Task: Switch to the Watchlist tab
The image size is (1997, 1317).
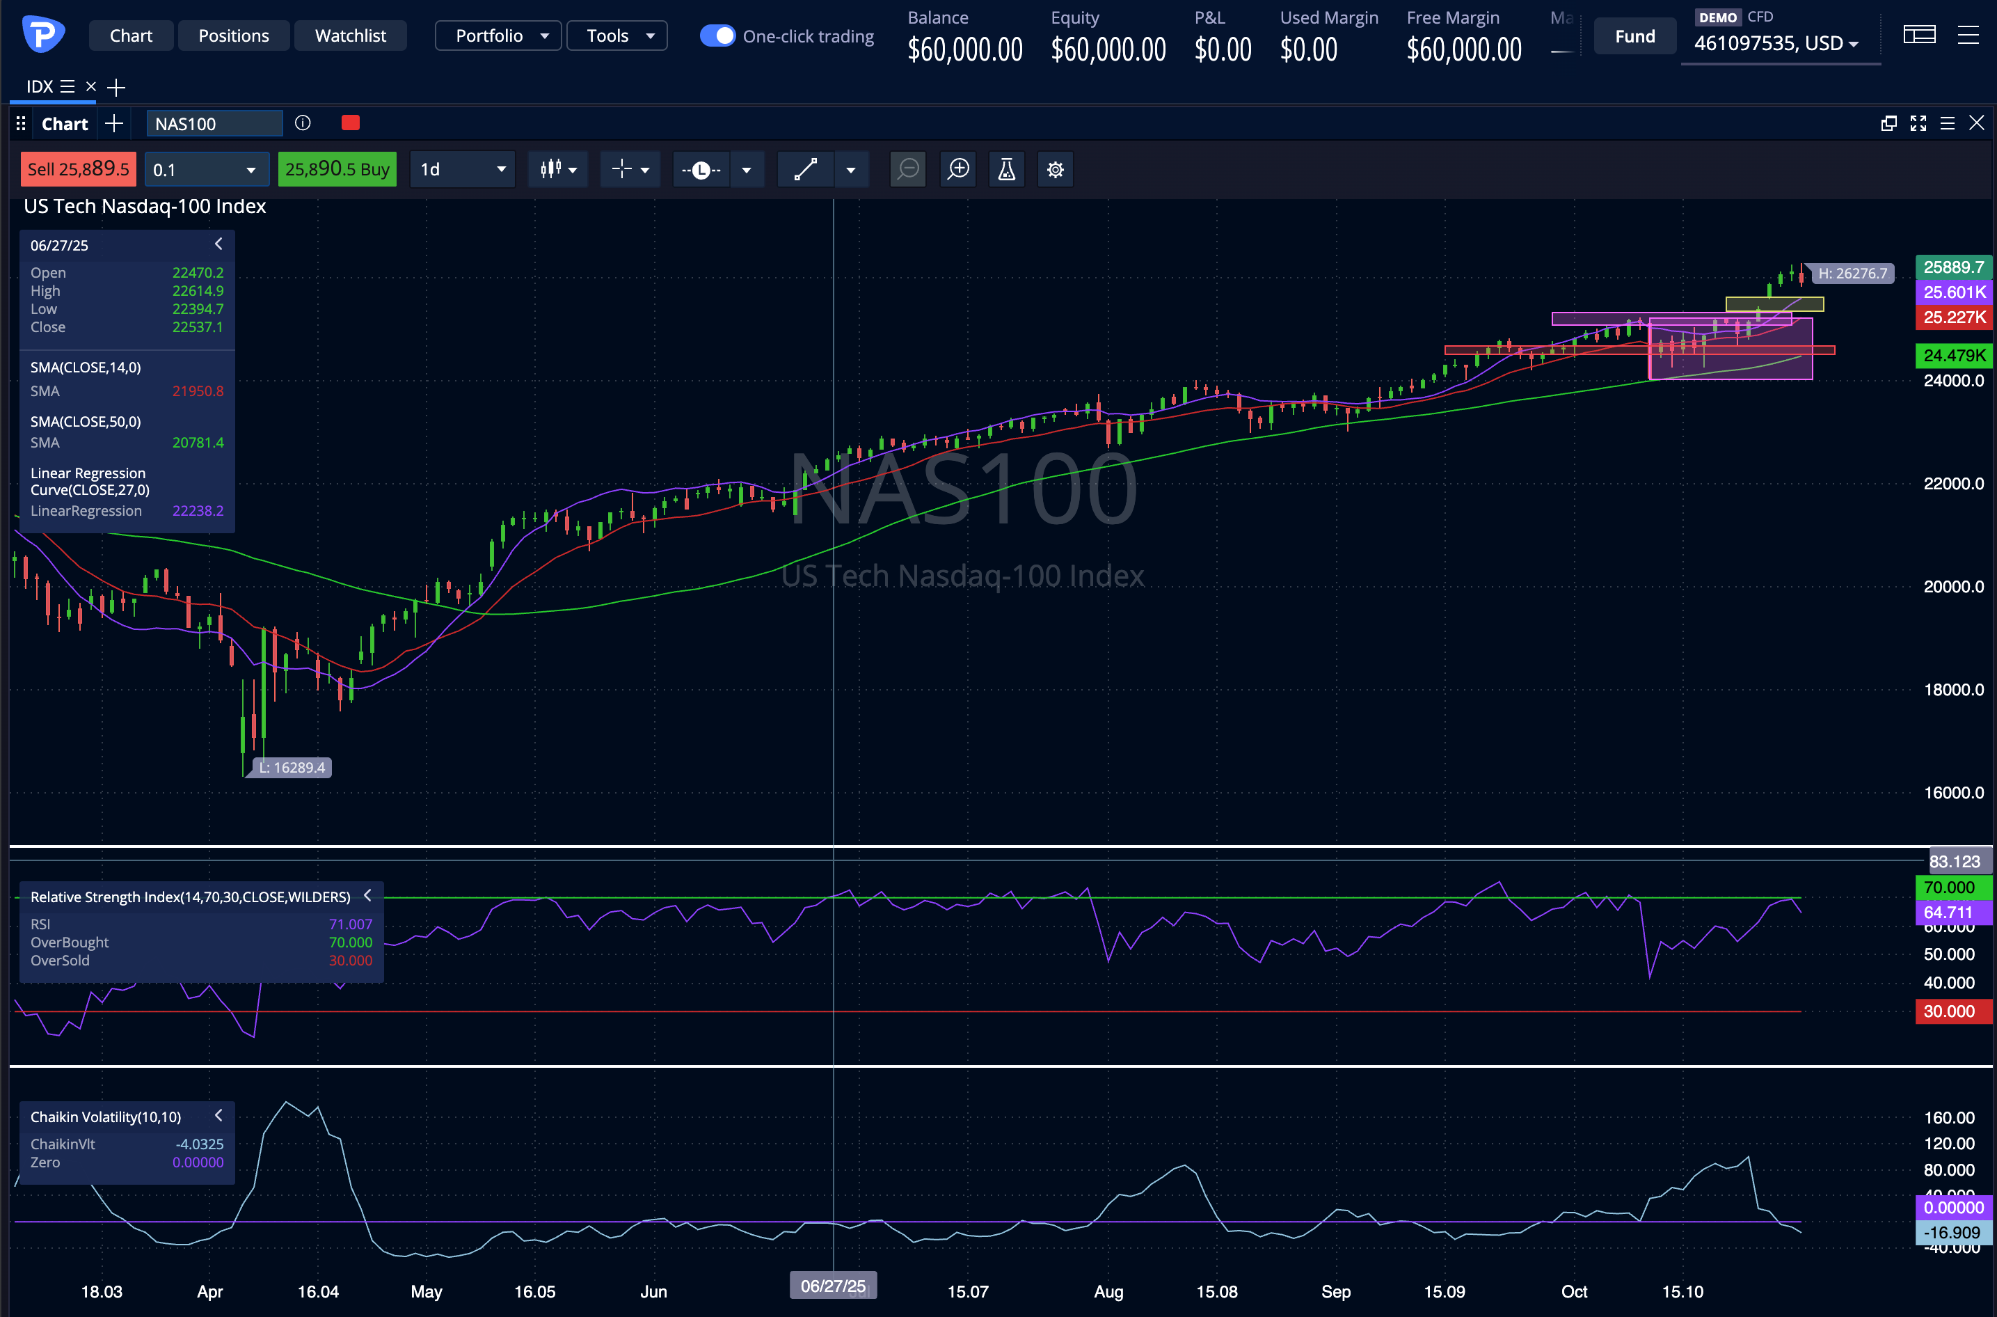Action: (350, 36)
